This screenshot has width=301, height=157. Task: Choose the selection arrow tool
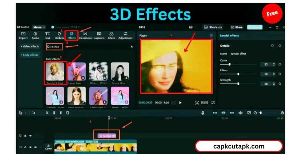pos(21,113)
